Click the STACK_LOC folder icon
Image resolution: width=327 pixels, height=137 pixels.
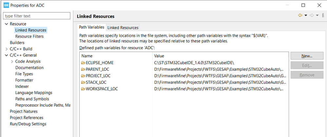pyautogui.click(x=83, y=82)
